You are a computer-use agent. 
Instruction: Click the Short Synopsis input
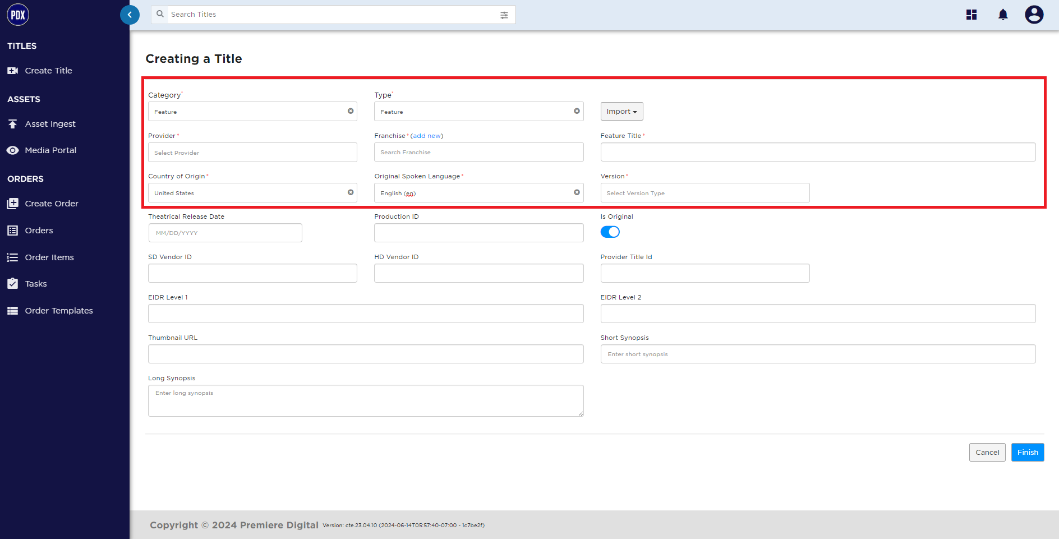[x=818, y=354]
